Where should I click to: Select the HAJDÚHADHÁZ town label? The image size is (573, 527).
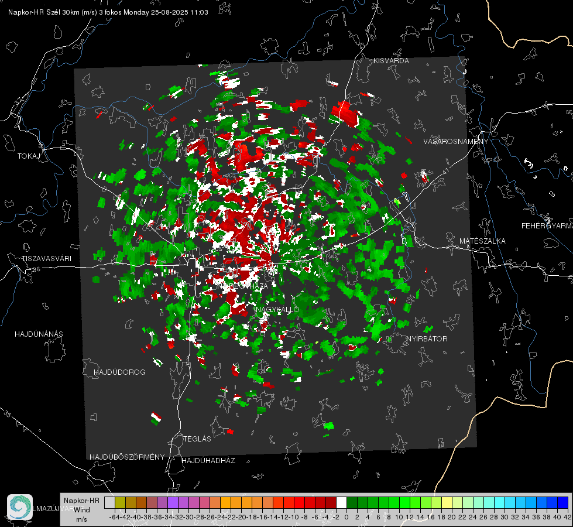tap(208, 461)
